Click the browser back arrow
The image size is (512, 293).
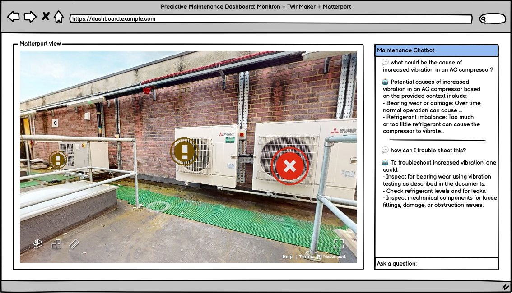point(14,17)
